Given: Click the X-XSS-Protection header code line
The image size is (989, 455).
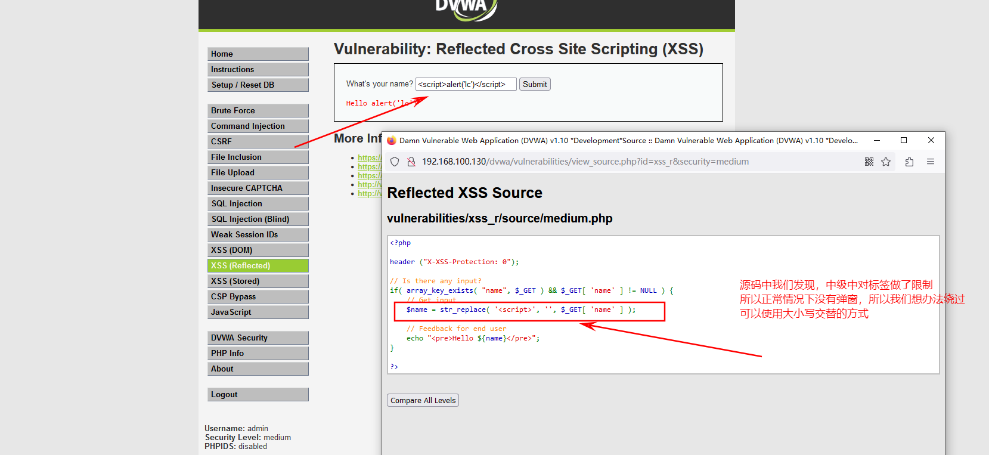Looking at the screenshot, I should [454, 262].
